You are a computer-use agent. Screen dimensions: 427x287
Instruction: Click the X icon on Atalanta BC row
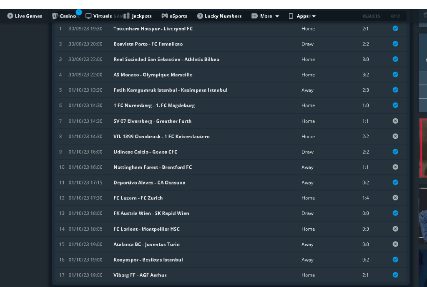point(395,244)
